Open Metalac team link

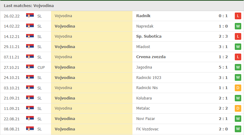click(143, 108)
